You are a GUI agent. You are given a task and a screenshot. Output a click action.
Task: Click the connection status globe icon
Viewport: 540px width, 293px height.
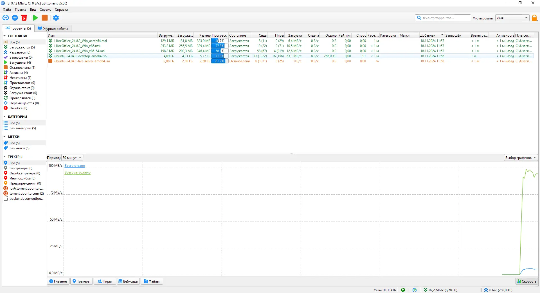pos(403,290)
